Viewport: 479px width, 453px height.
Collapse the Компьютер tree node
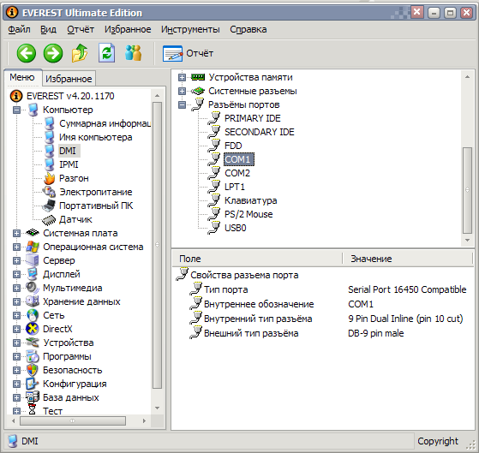[x=16, y=110]
